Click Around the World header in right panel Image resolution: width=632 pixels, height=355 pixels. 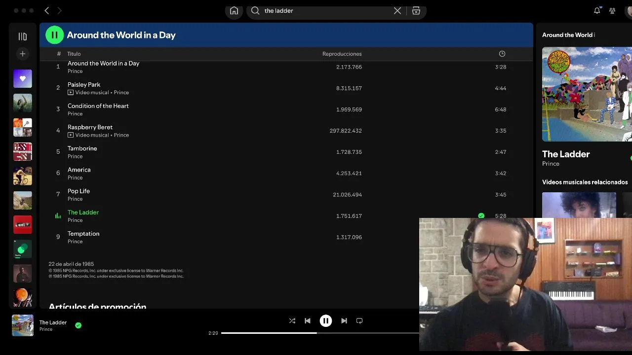[568, 35]
